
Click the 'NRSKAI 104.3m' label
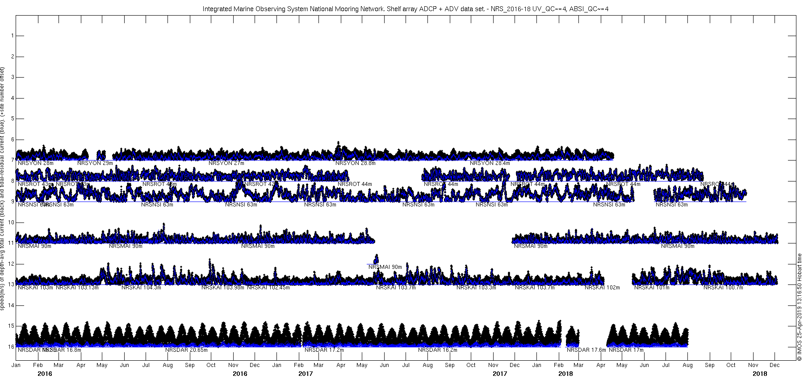coord(142,288)
